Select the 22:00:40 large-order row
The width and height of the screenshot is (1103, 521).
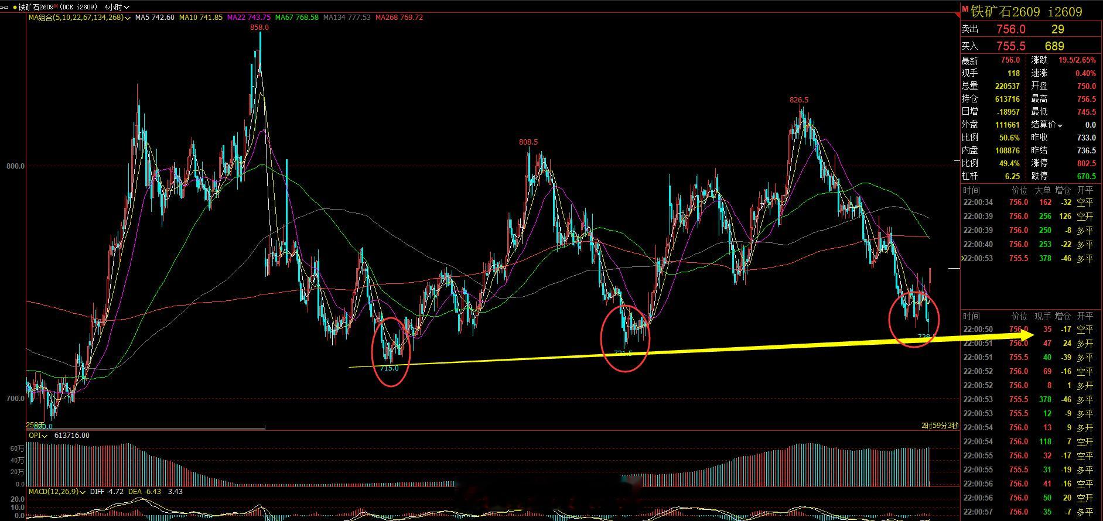(x=1030, y=245)
